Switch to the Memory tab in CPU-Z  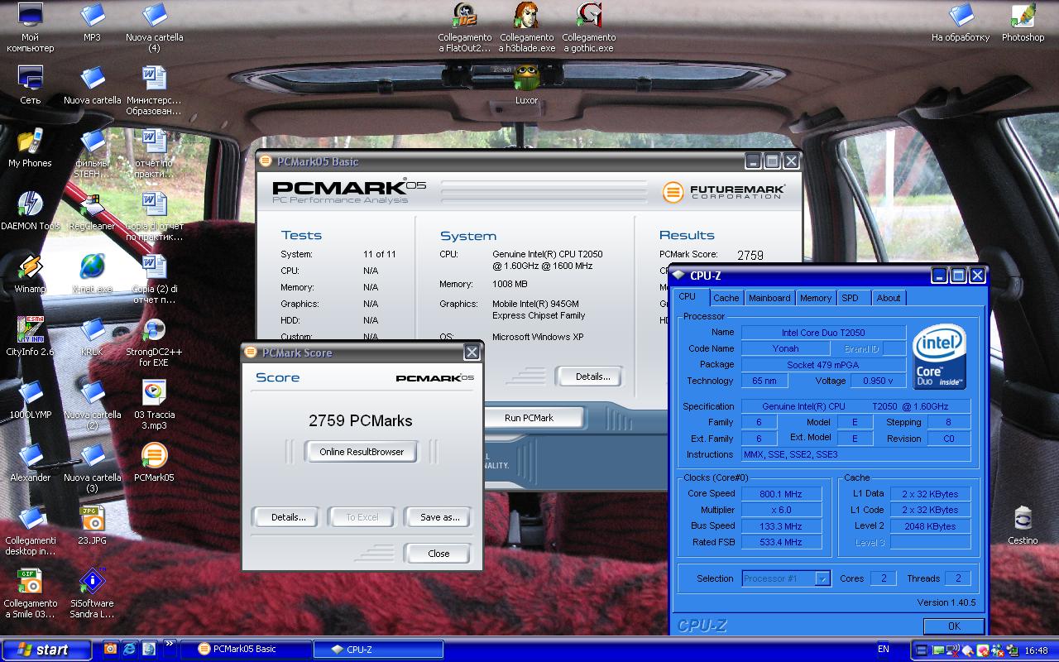(816, 298)
